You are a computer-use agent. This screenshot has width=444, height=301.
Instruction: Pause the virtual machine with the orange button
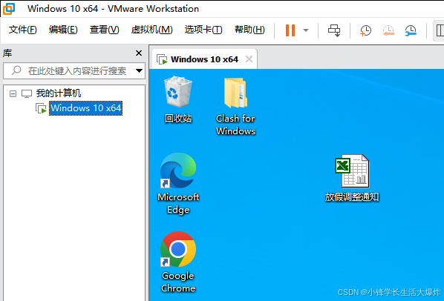[x=290, y=30]
